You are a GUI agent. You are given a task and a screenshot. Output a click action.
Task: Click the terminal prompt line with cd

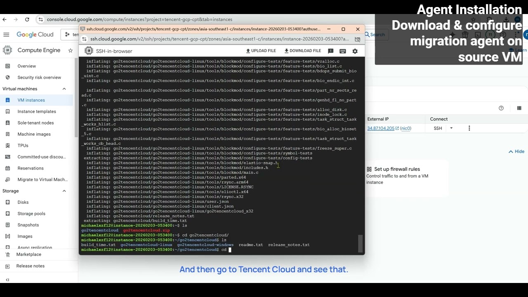click(157, 250)
